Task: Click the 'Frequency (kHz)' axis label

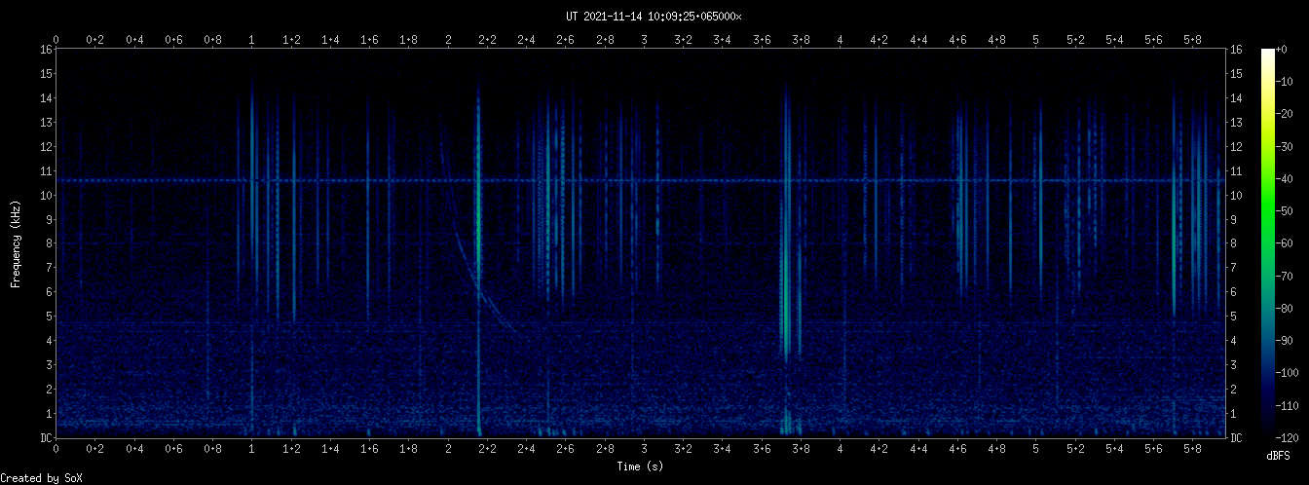Action: (x=16, y=242)
